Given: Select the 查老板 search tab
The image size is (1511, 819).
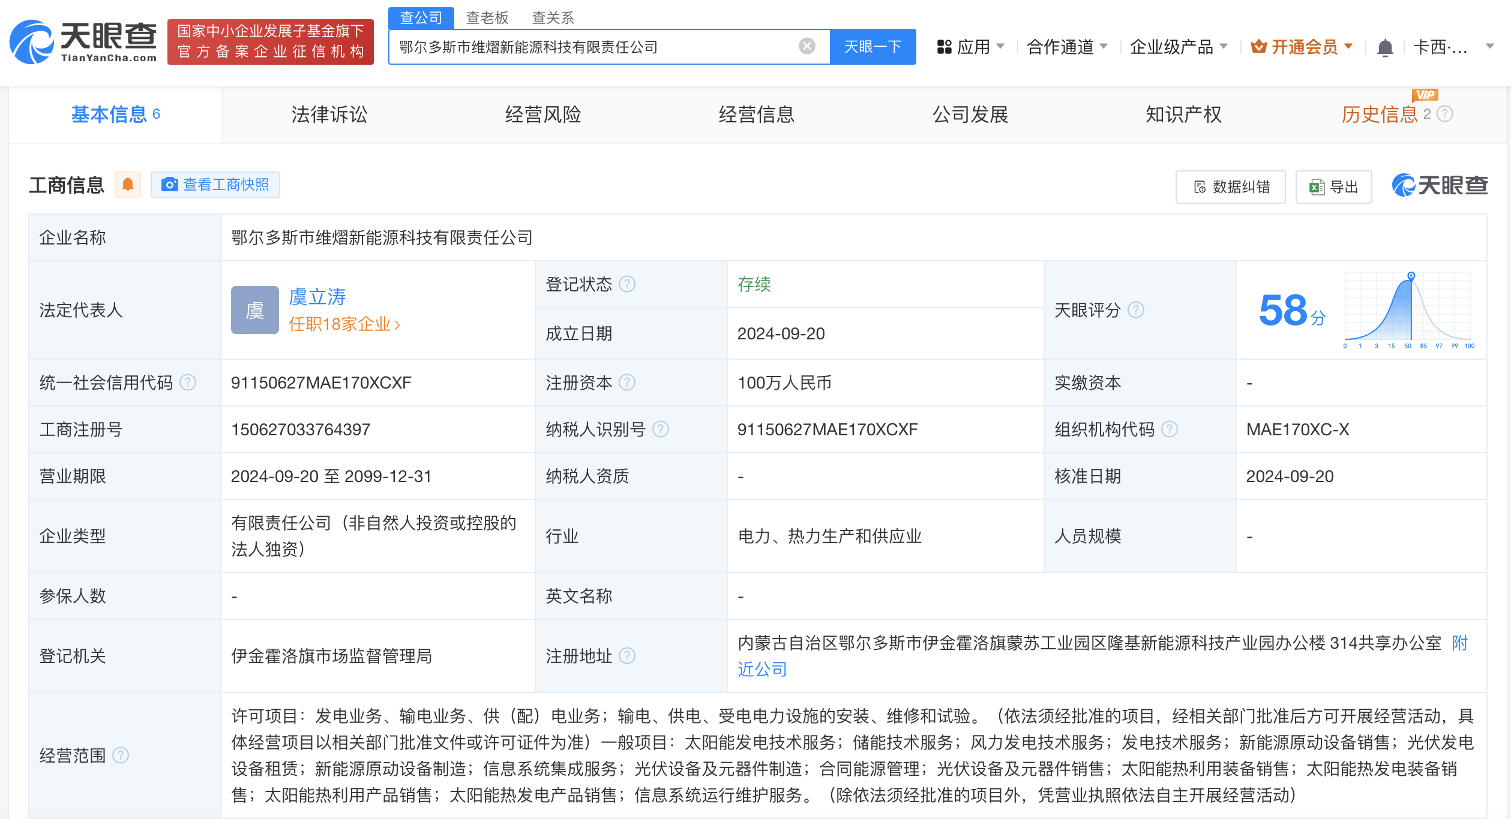Looking at the screenshot, I should click(x=487, y=17).
